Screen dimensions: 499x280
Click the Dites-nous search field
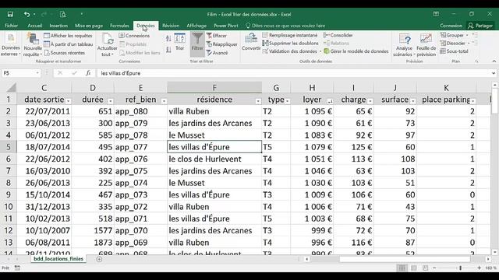click(x=286, y=26)
